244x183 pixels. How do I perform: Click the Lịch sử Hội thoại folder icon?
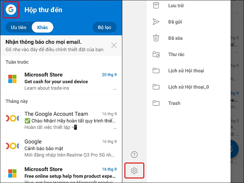(x=156, y=71)
